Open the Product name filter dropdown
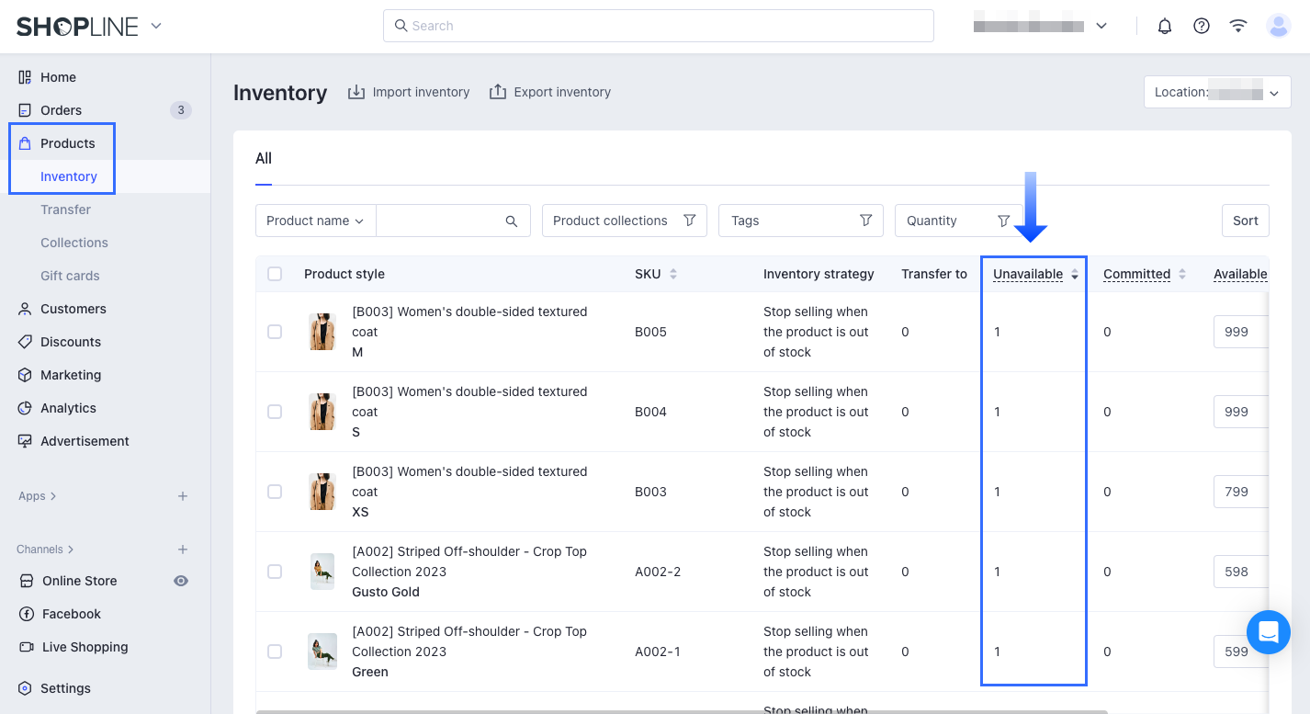1310x714 pixels. 315,221
